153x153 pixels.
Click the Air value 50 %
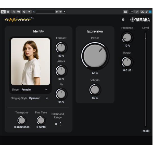[61, 102]
